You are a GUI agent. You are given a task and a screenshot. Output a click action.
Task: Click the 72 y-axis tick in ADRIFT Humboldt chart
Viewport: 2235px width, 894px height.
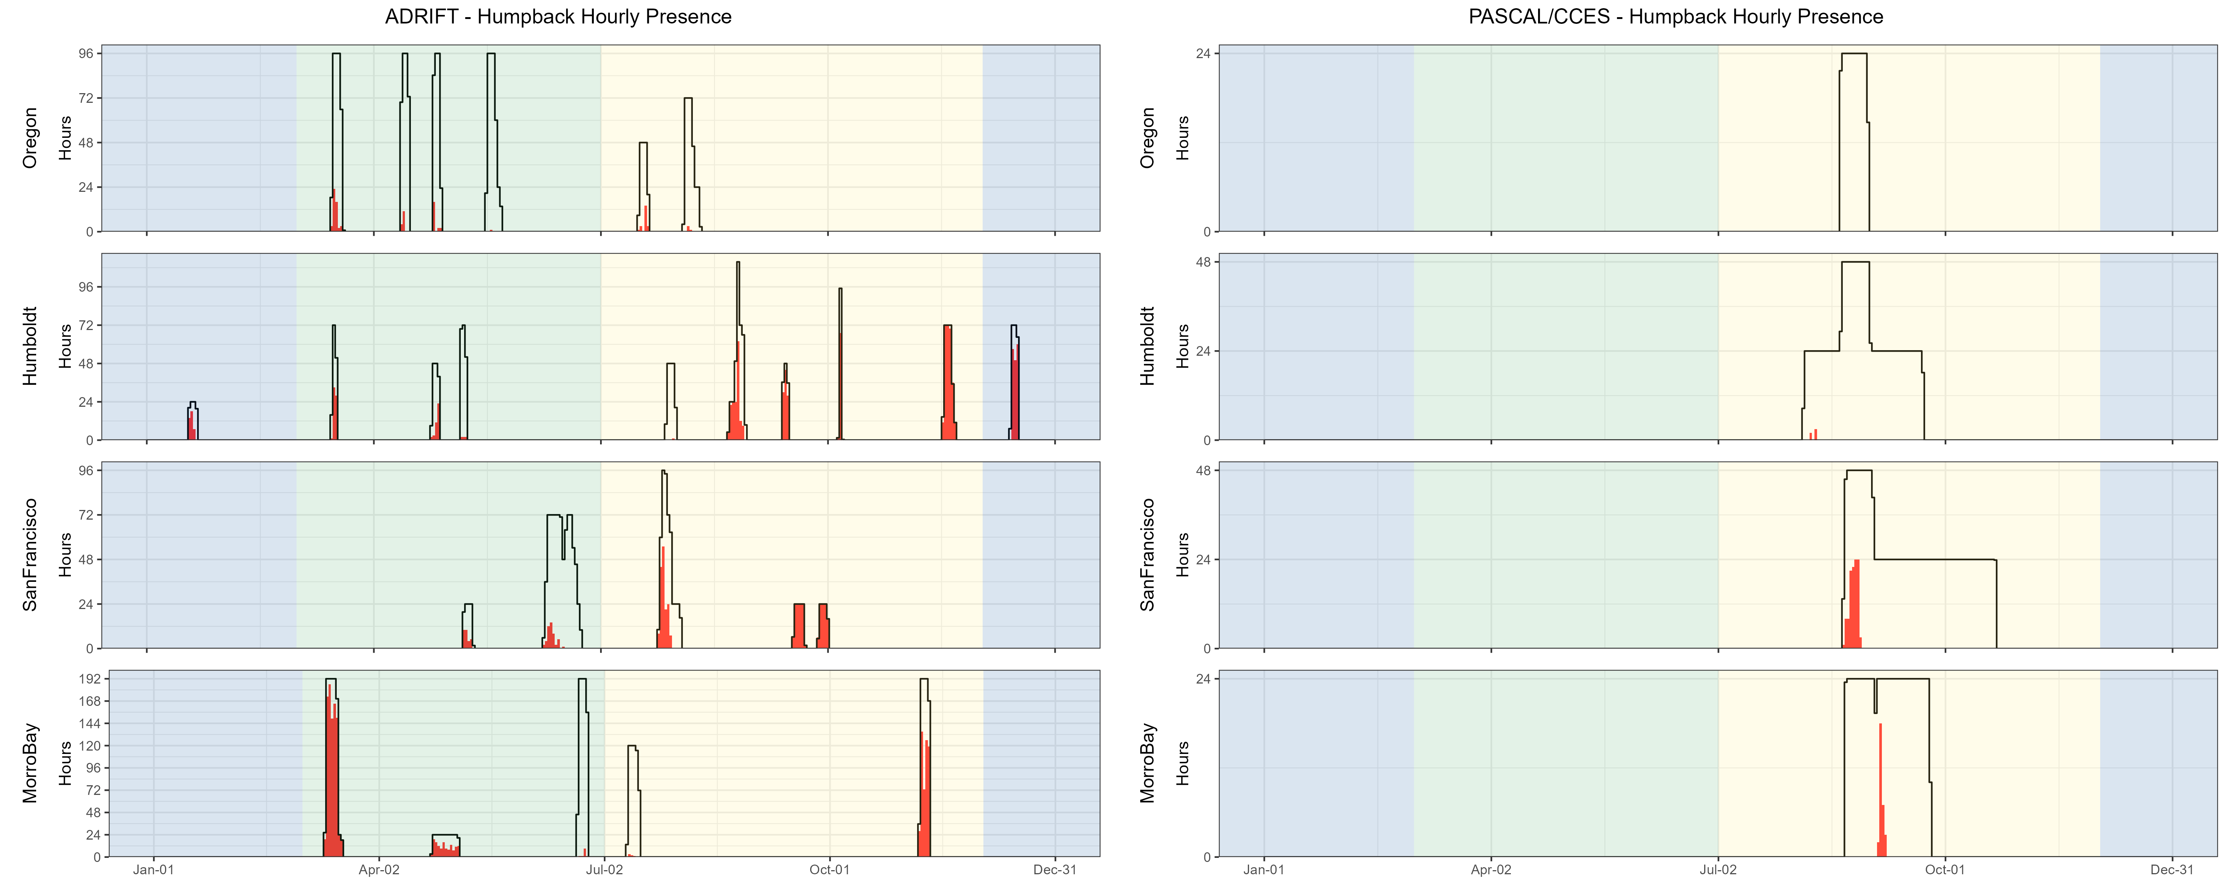pos(86,326)
